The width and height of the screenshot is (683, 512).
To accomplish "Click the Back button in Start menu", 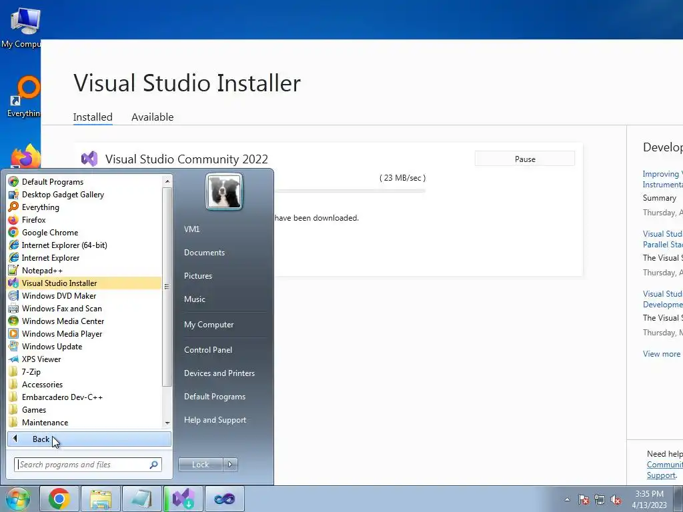I will click(x=89, y=439).
